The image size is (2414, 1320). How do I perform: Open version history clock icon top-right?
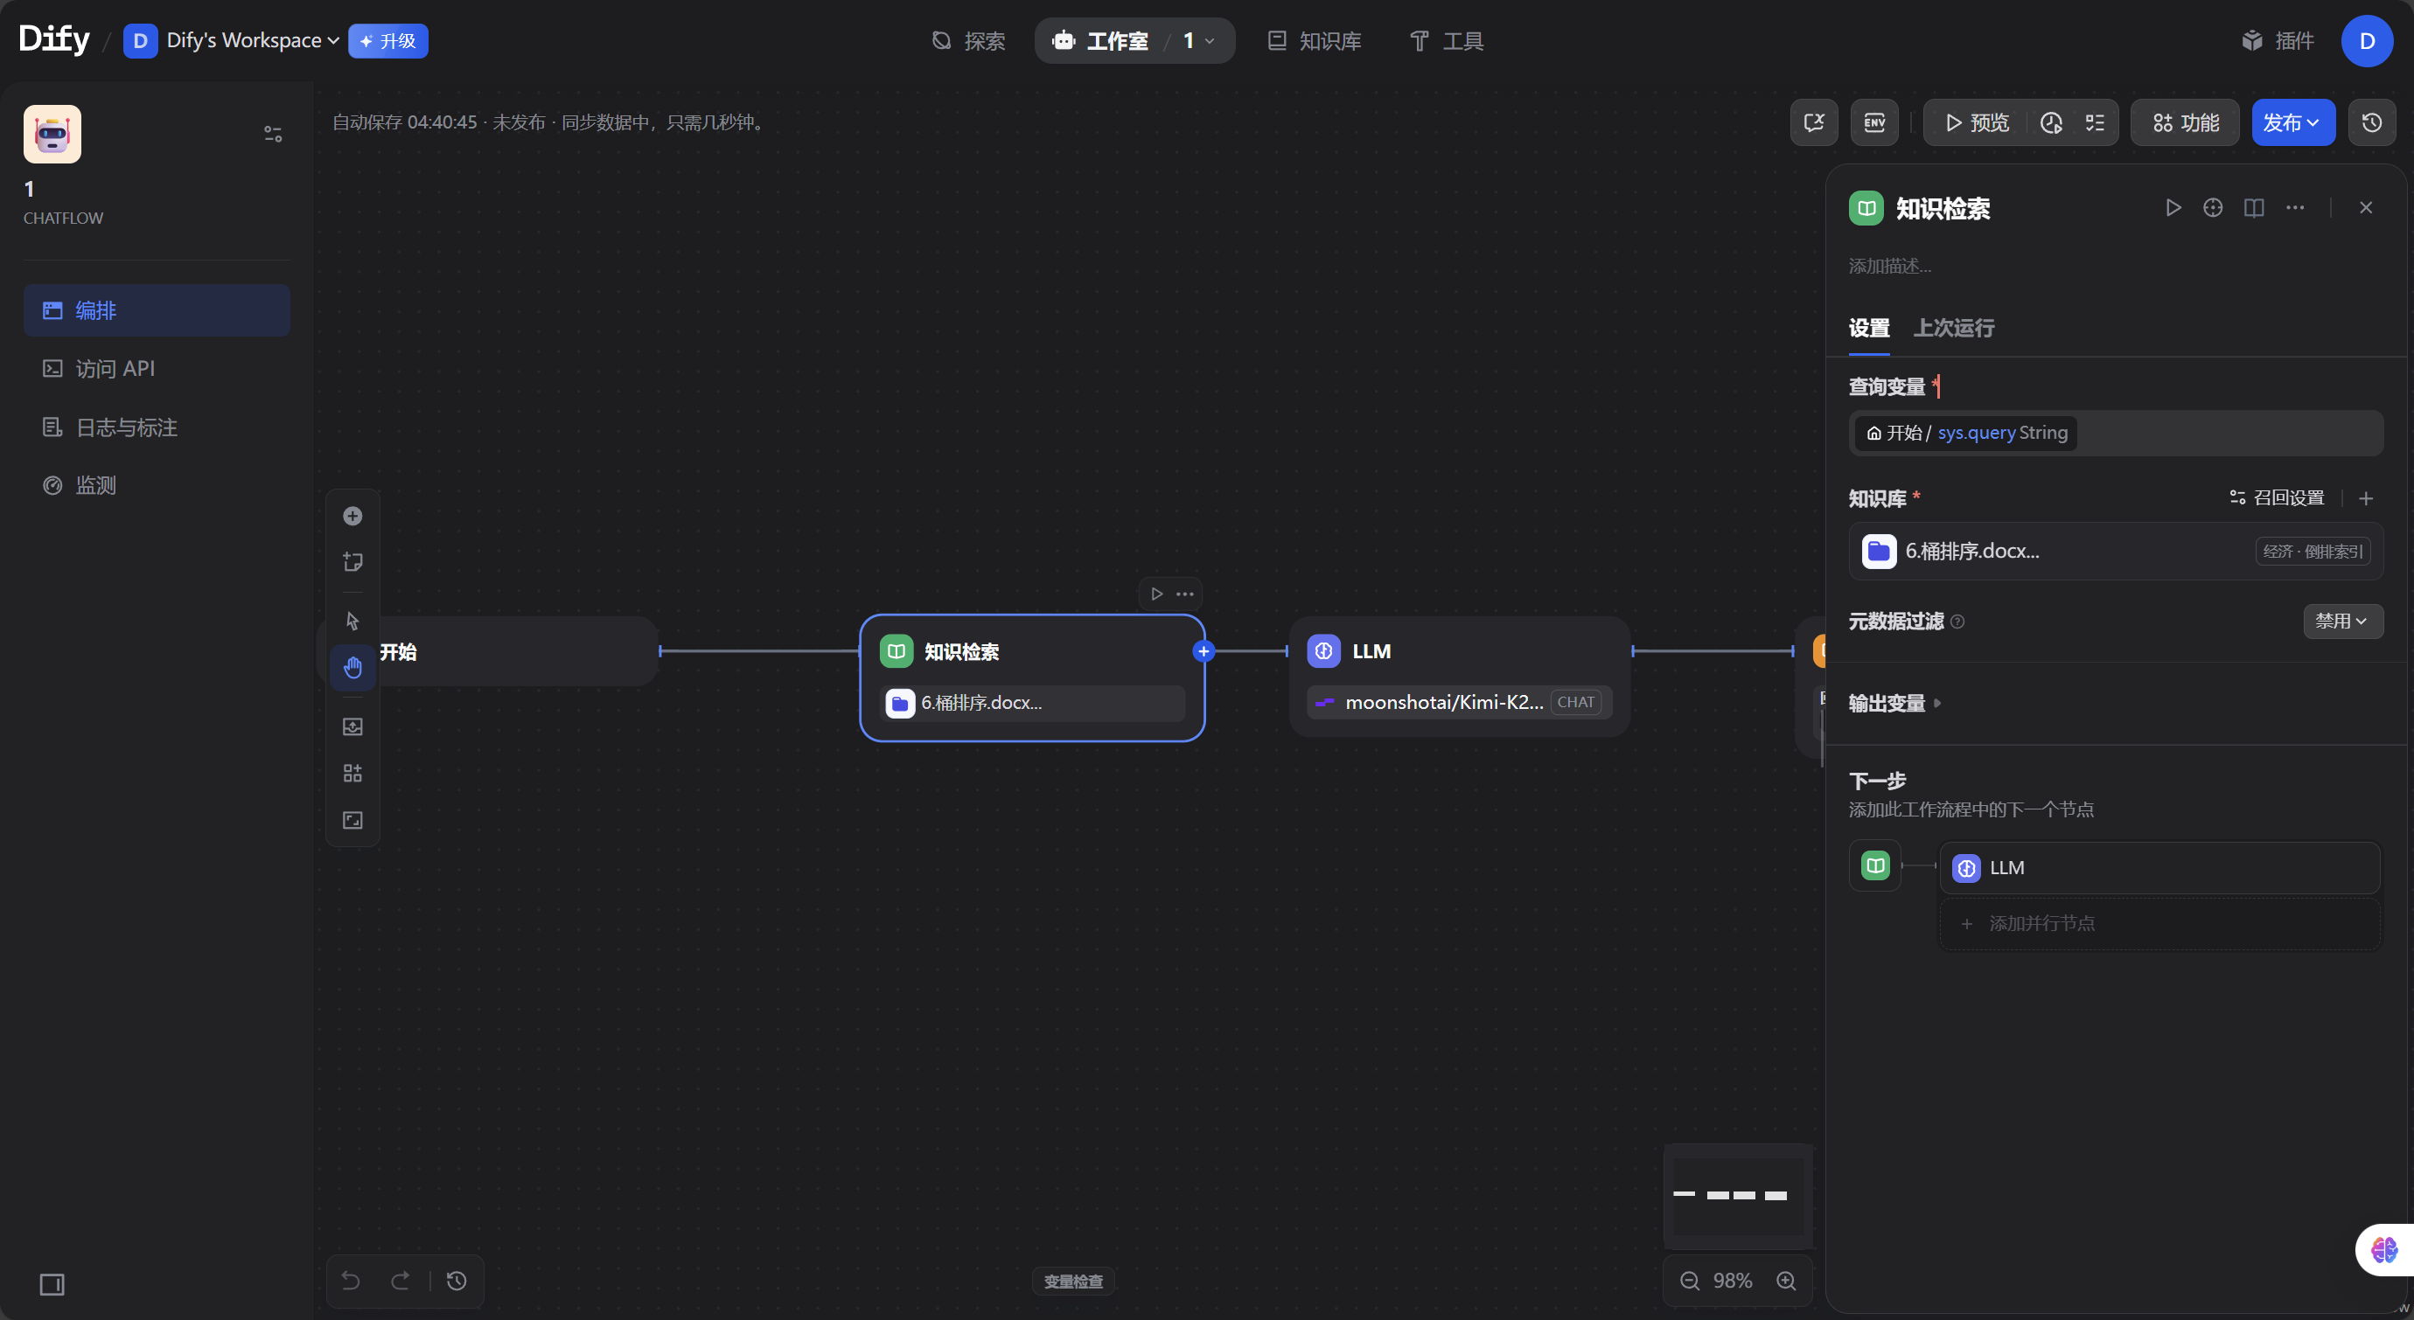[2371, 122]
